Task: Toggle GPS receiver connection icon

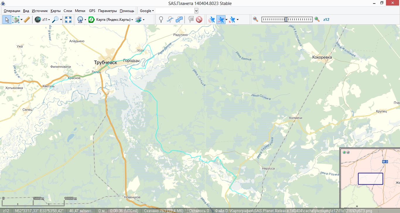Action: pyautogui.click(x=212, y=20)
